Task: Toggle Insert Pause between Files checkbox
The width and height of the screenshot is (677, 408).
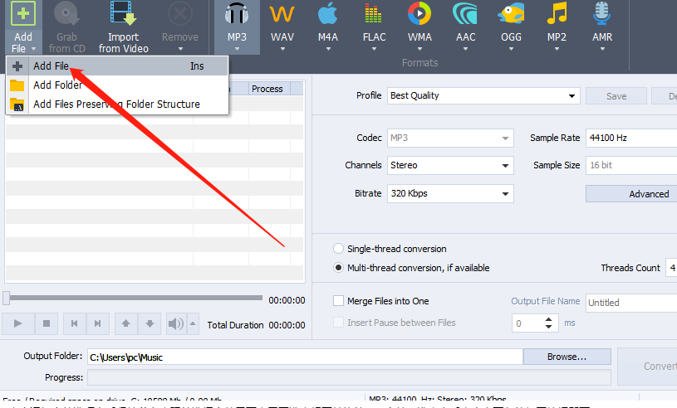Action: point(339,323)
